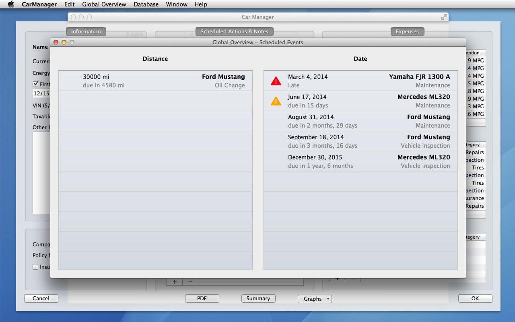Click the OK button
The width and height of the screenshot is (515, 322).
point(475,298)
